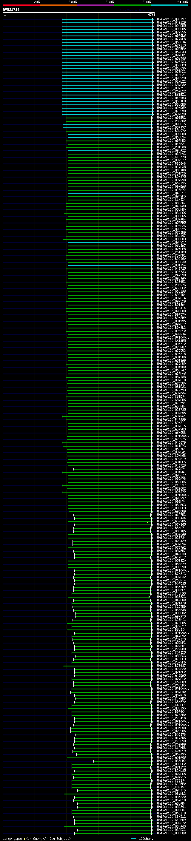Select the query name AV521716
Viewport: 191px width, 841px height.
click(11, 10)
